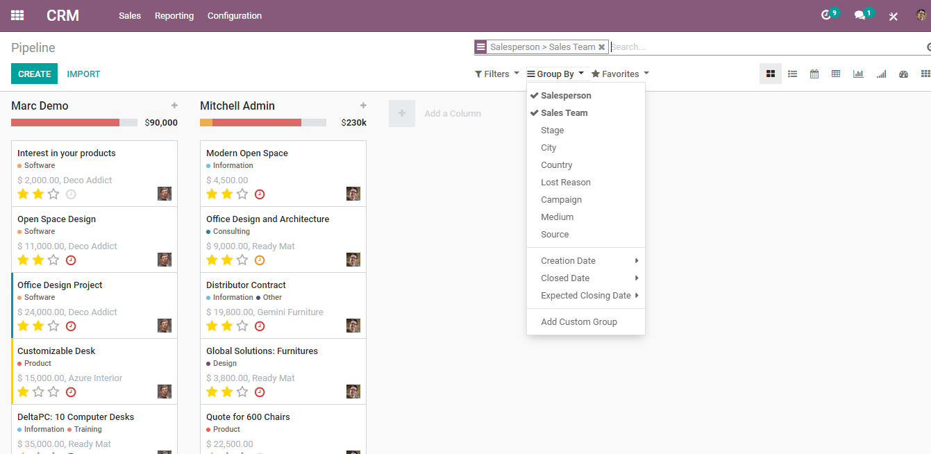Click the IMPORT button

pos(83,74)
